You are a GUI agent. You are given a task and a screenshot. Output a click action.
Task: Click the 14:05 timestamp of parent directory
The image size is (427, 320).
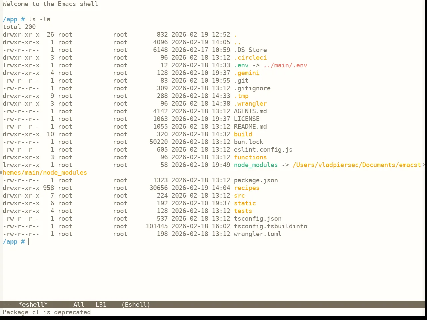point(221,42)
